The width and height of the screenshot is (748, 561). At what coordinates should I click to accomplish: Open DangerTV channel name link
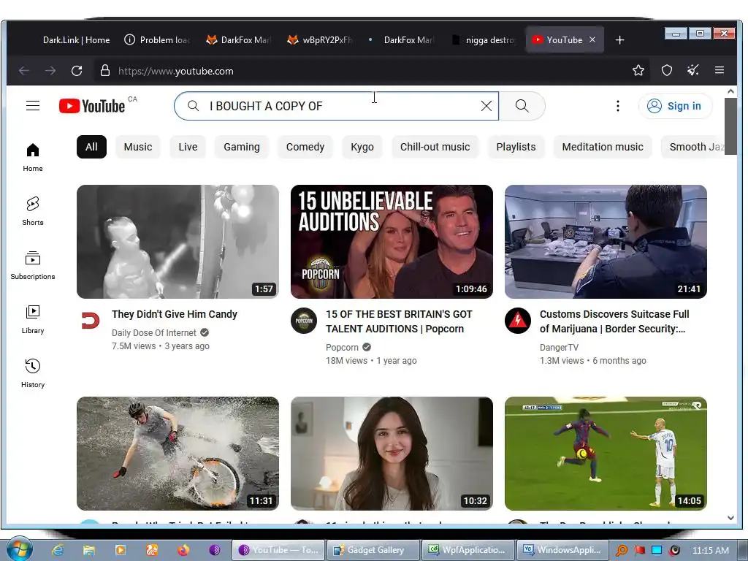559,347
